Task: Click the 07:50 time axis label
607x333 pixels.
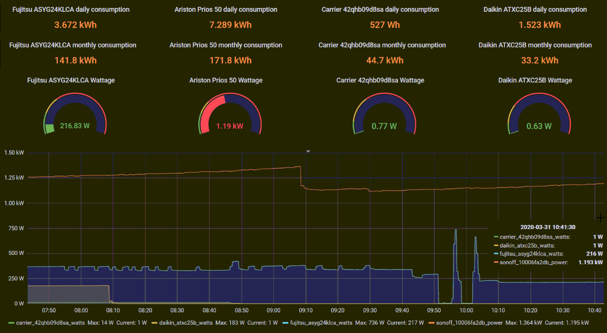Action: [49, 310]
